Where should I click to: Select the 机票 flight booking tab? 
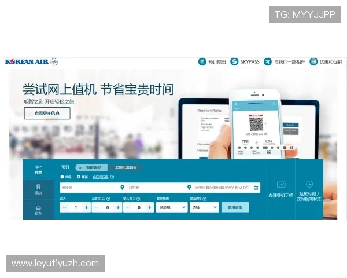pos(38,169)
